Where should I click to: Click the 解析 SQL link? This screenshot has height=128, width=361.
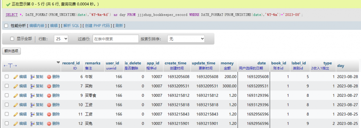click(71, 26)
